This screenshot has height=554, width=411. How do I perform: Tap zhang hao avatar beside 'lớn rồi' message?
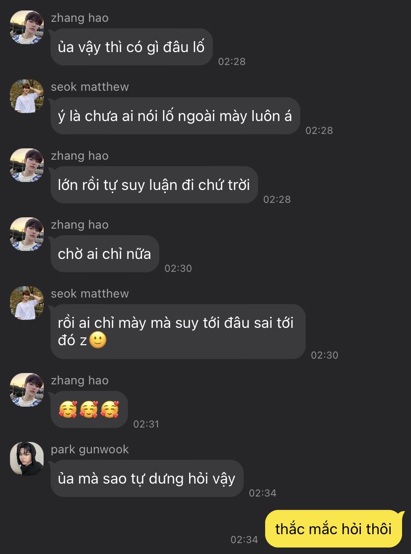26,165
